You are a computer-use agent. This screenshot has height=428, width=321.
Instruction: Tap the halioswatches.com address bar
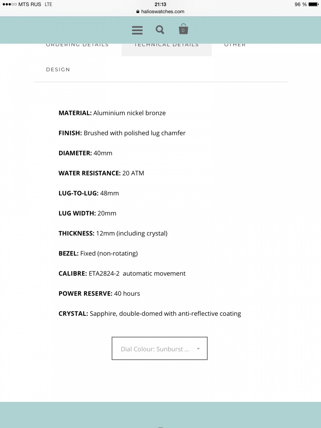click(163, 12)
